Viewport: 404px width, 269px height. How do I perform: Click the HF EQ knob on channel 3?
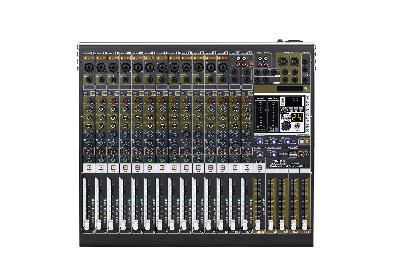point(113,109)
